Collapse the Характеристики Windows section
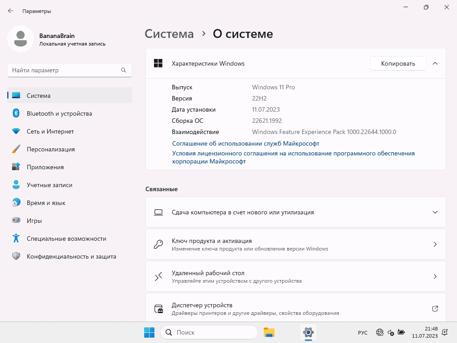This screenshot has height=343, width=457. (435, 63)
